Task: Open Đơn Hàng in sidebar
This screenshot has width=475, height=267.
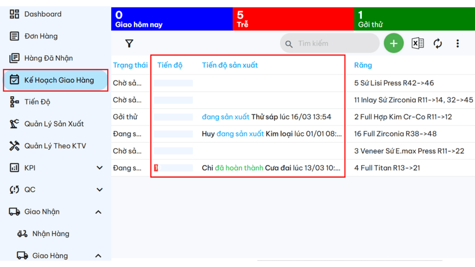Action: (41, 36)
